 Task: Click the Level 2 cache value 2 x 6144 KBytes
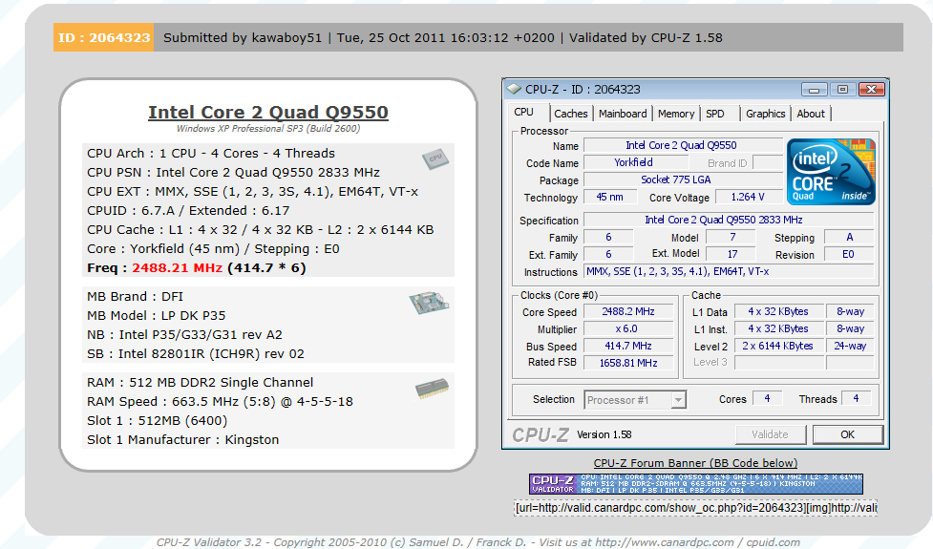779,346
